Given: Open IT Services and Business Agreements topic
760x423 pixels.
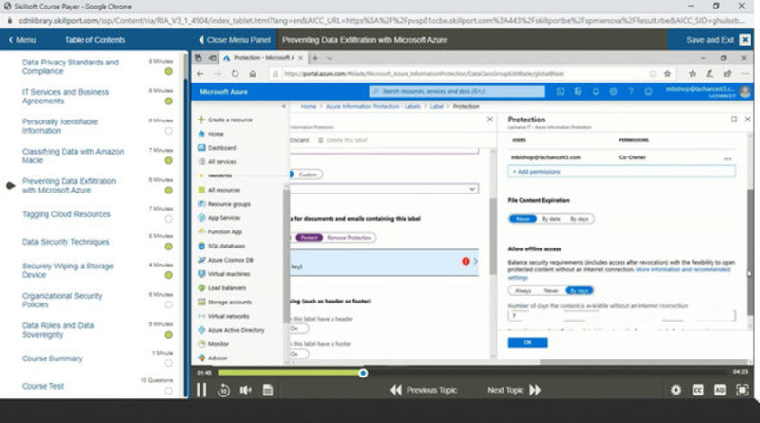Looking at the screenshot, I should click(x=66, y=97).
